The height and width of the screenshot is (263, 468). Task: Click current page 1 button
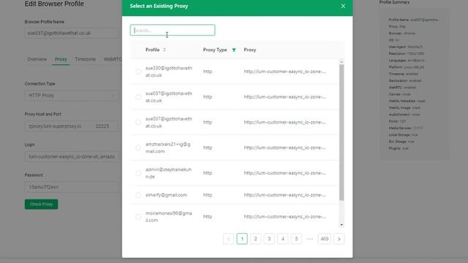[x=242, y=239]
